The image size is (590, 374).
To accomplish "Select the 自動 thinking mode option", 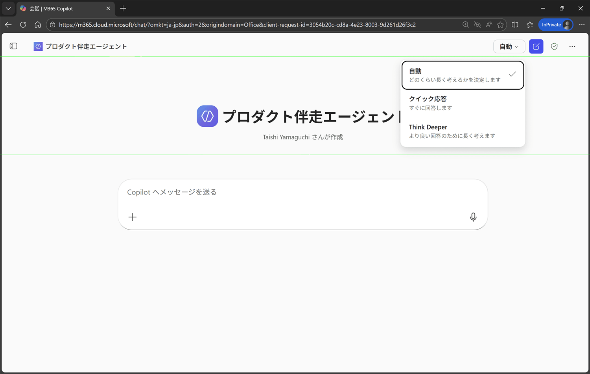I will click(x=463, y=75).
